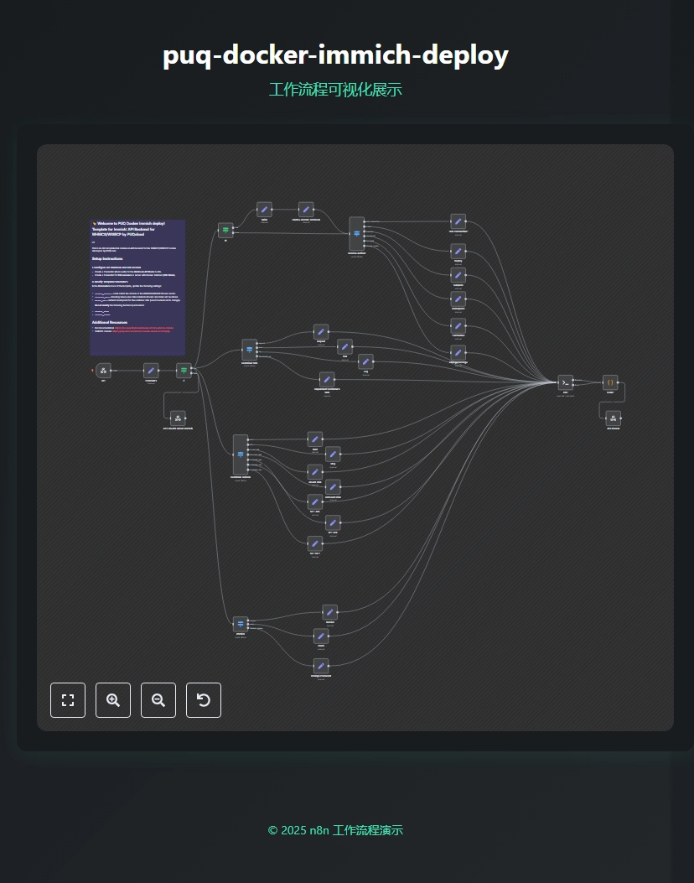Select the orange Code braces node
694x883 pixels.
point(610,382)
